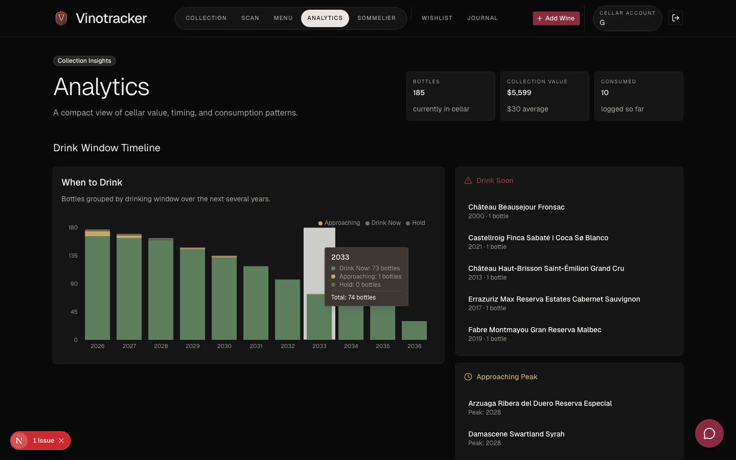This screenshot has width=736, height=460.
Task: Open Château Haut-Brisson Saint-Émilion Grand Cru
Action: pos(546,268)
